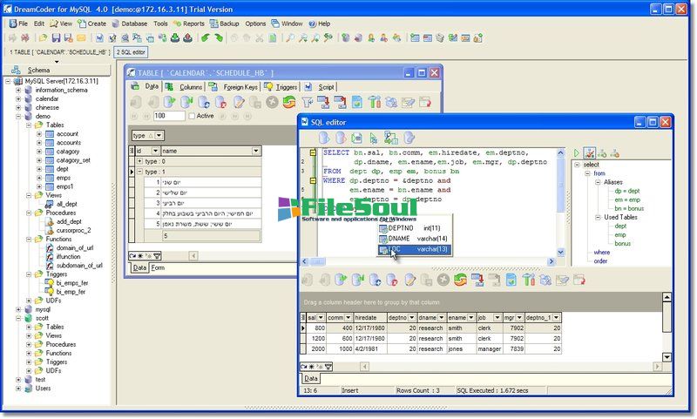
Task: Enable the Active checkbox
Action: point(192,116)
